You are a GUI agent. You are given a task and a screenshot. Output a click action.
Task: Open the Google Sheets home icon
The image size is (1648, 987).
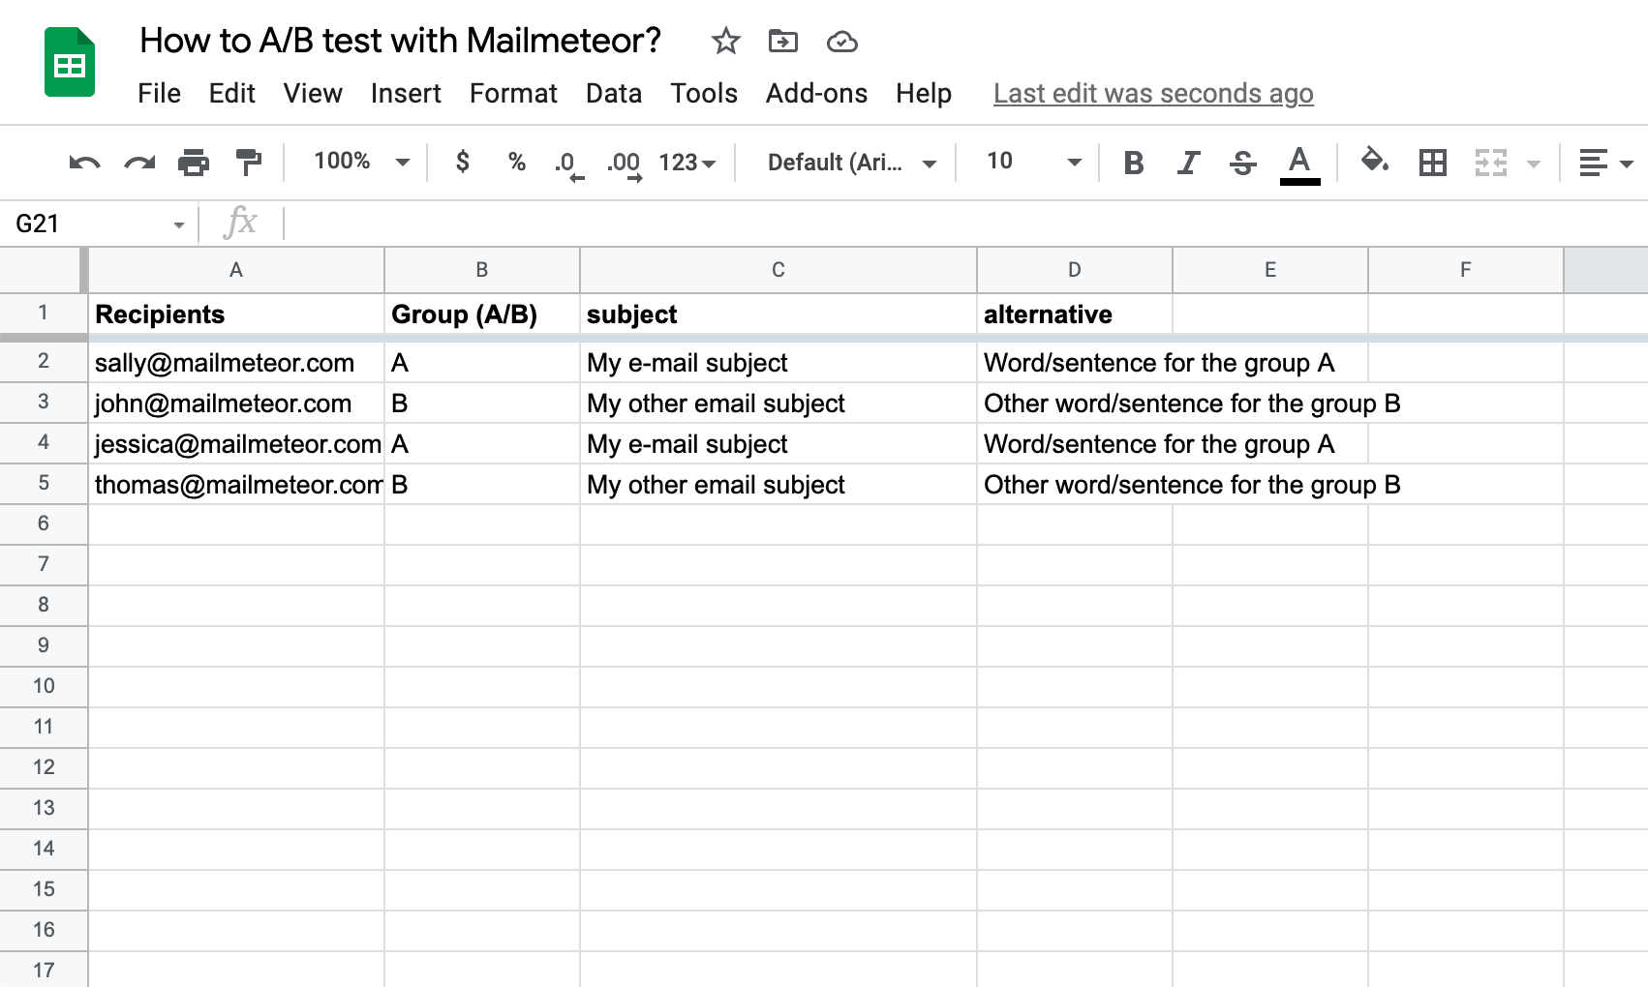click(70, 63)
